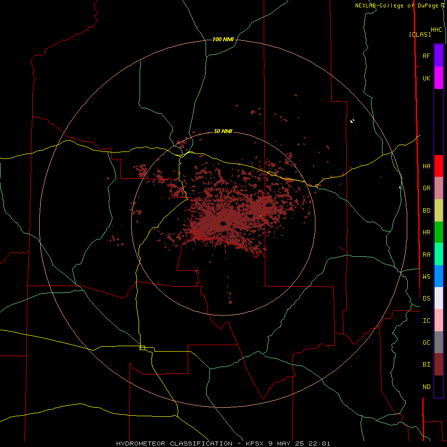447x447 pixels.
Task: Click the black radar site center dot
Action: (x=223, y=223)
